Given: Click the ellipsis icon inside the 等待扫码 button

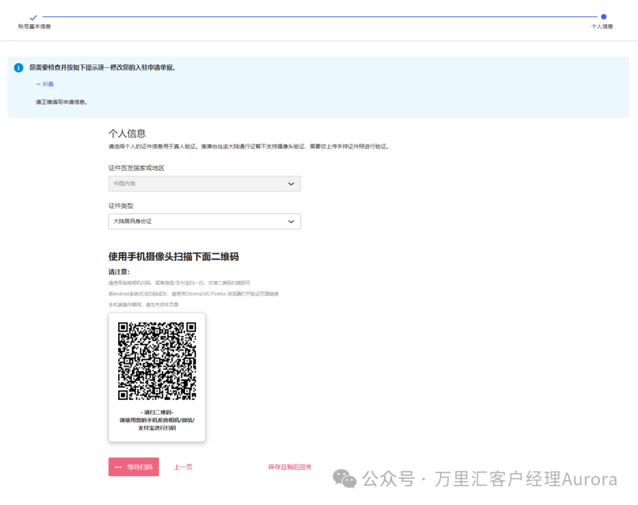Looking at the screenshot, I should click(x=118, y=467).
